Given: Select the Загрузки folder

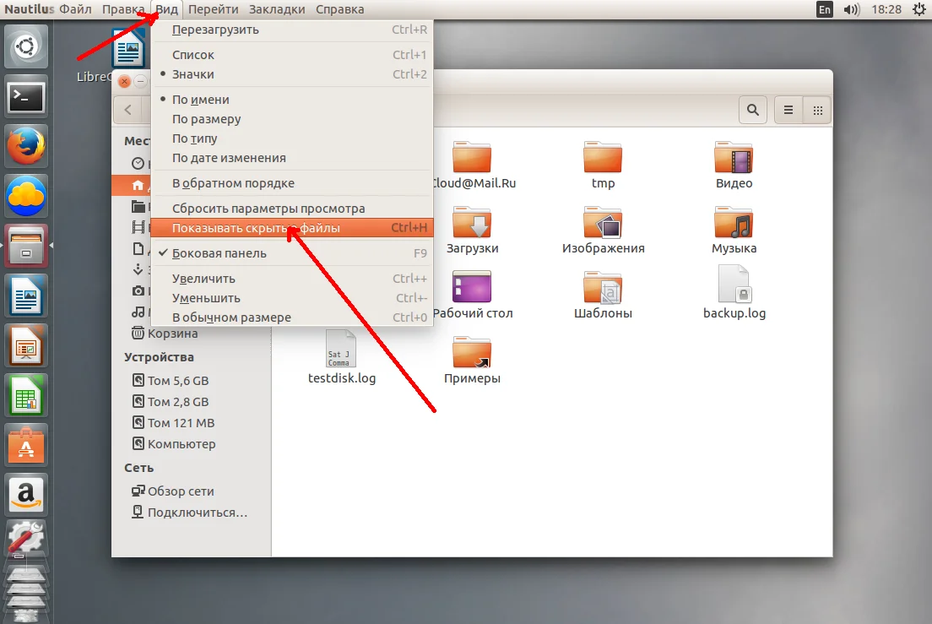Looking at the screenshot, I should coord(472,231).
